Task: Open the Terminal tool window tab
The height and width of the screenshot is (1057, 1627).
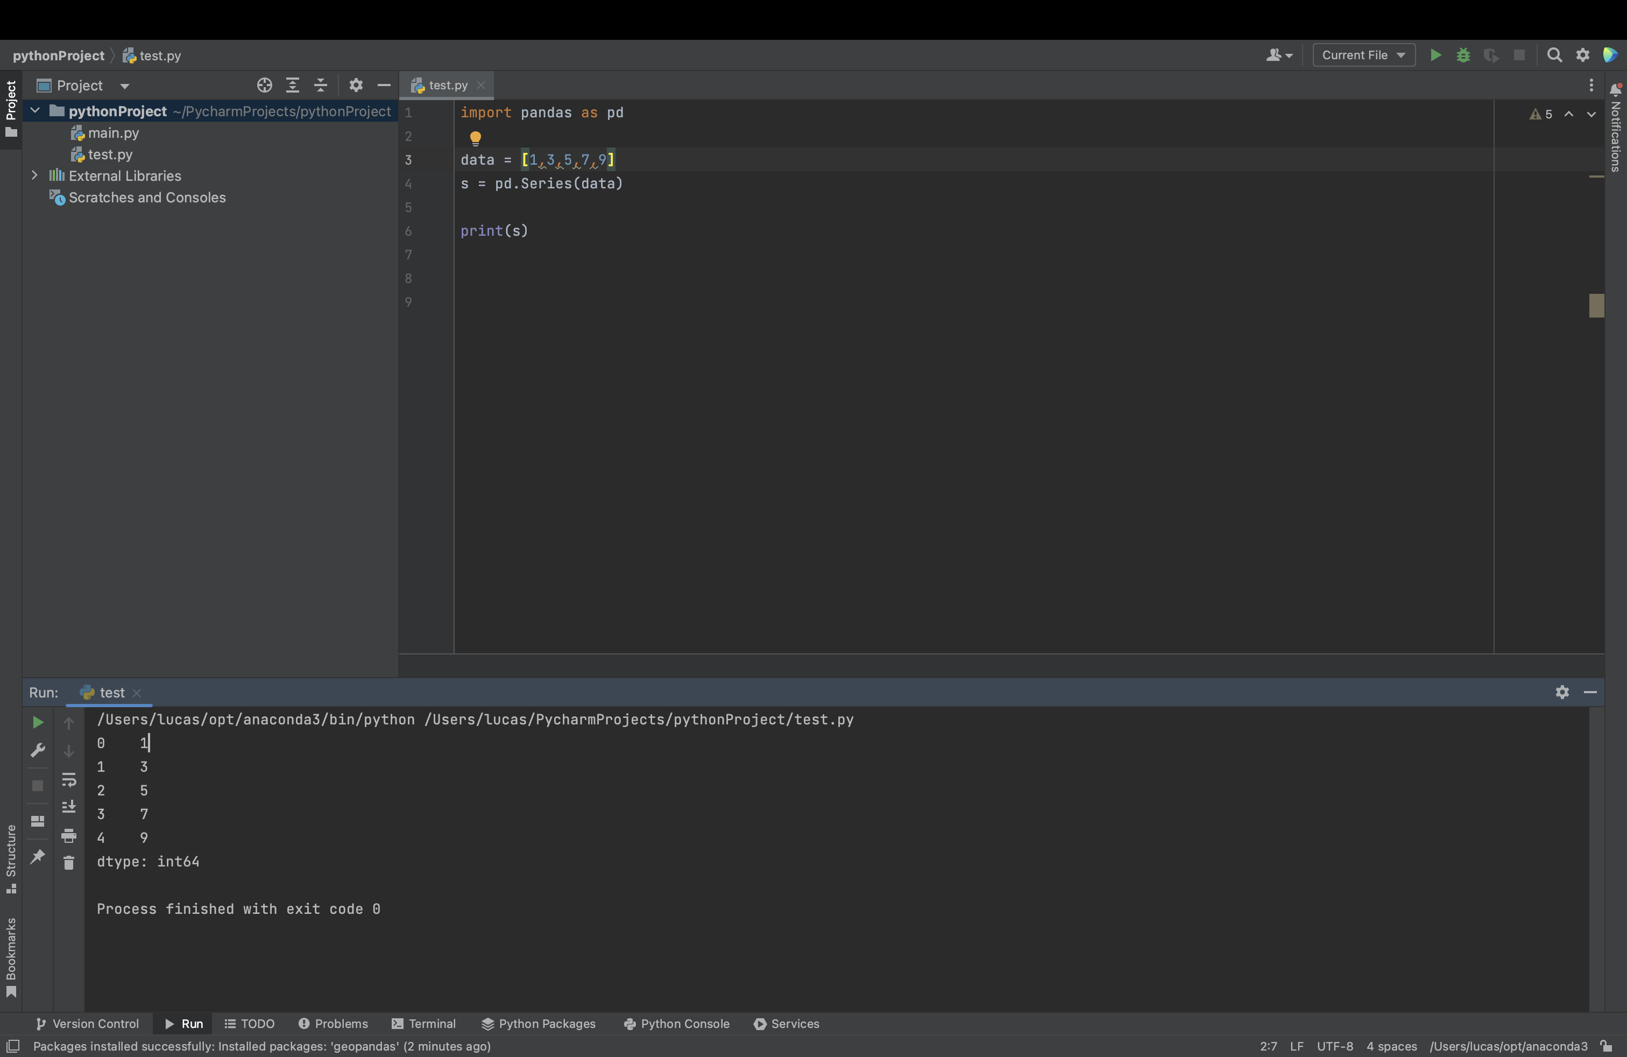Action: coord(423,1024)
